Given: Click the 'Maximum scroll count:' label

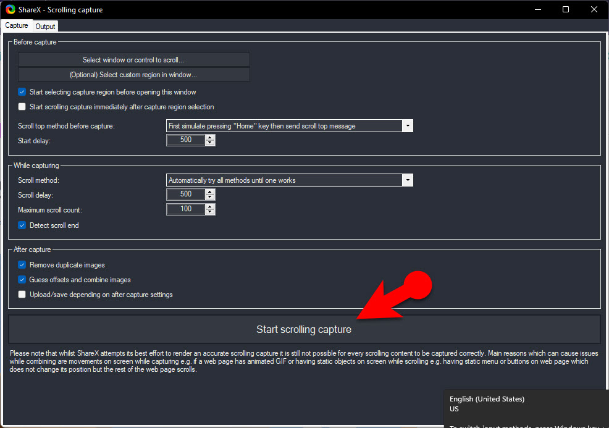Looking at the screenshot, I should tap(50, 210).
